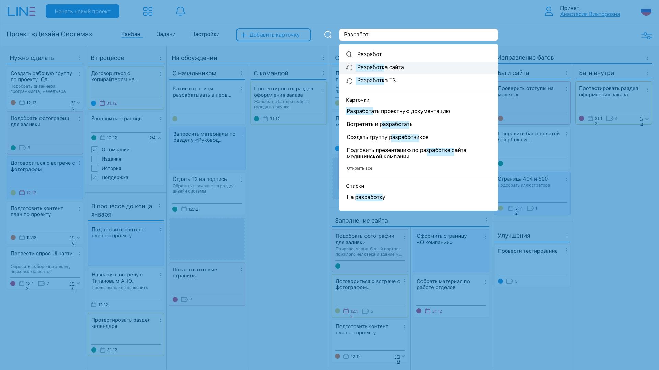Open the dashboard grid icon
This screenshot has height=370, width=659.
[x=148, y=11]
